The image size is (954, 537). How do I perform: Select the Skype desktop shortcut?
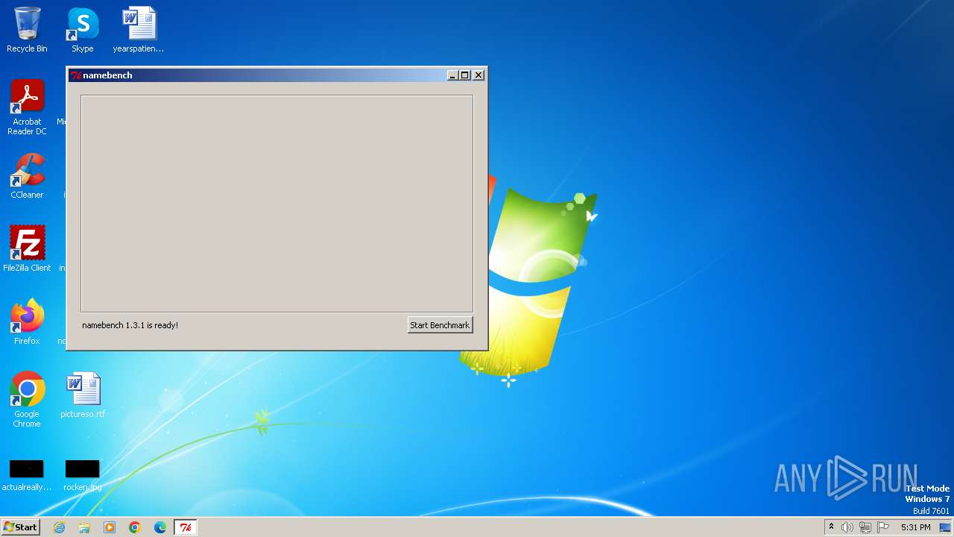83,30
